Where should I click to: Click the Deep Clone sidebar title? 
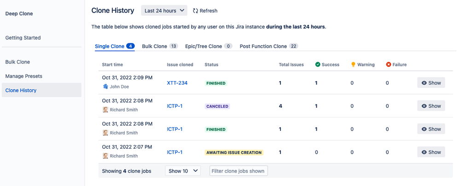click(19, 13)
